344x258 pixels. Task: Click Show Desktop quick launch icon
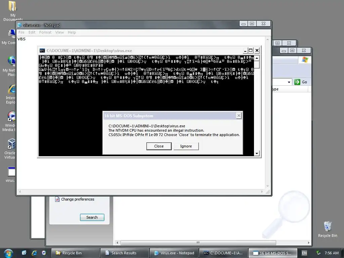click(x=24, y=253)
